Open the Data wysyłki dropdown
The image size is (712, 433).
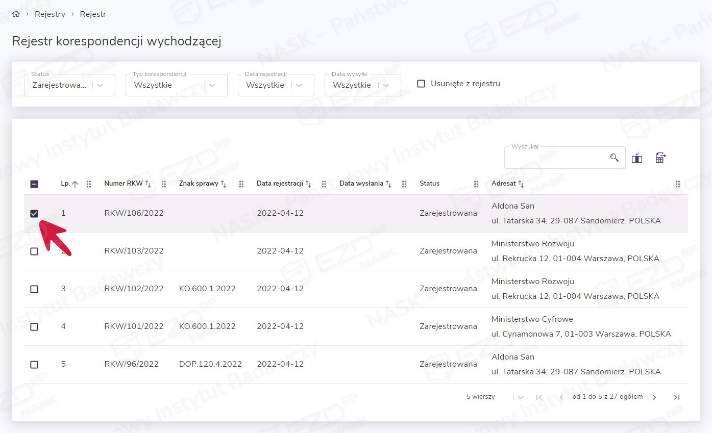pyautogui.click(x=386, y=85)
